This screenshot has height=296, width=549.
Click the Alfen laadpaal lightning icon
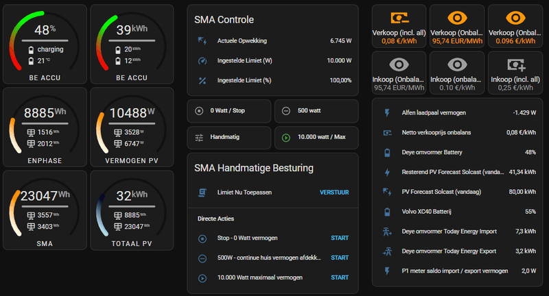click(x=387, y=112)
